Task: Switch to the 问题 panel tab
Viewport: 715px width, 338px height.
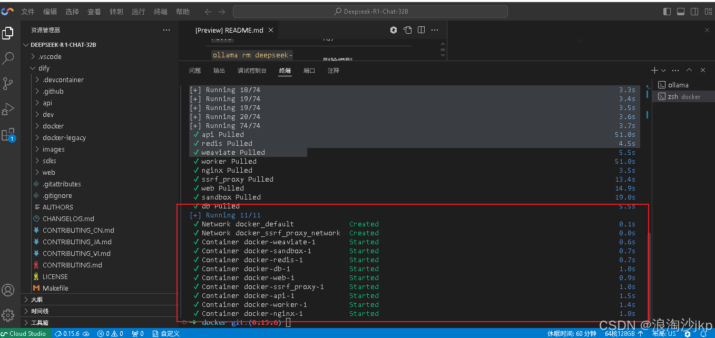Action: coord(195,71)
